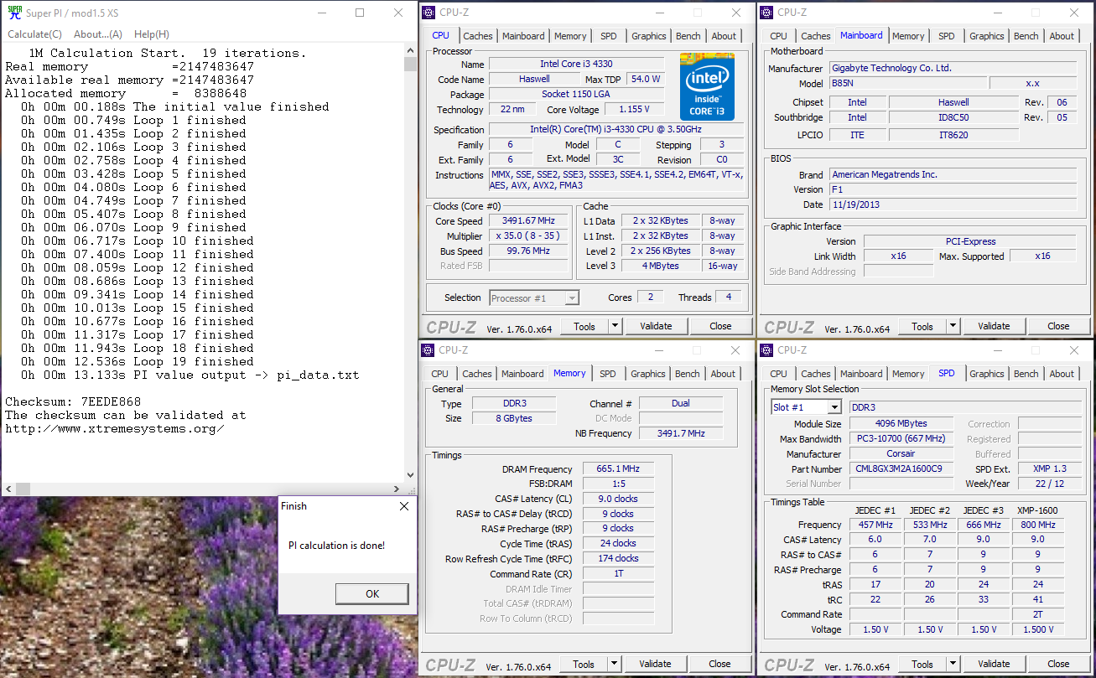Open Mainboard tab in the Memory window
The height and width of the screenshot is (678, 1096).
(522, 374)
